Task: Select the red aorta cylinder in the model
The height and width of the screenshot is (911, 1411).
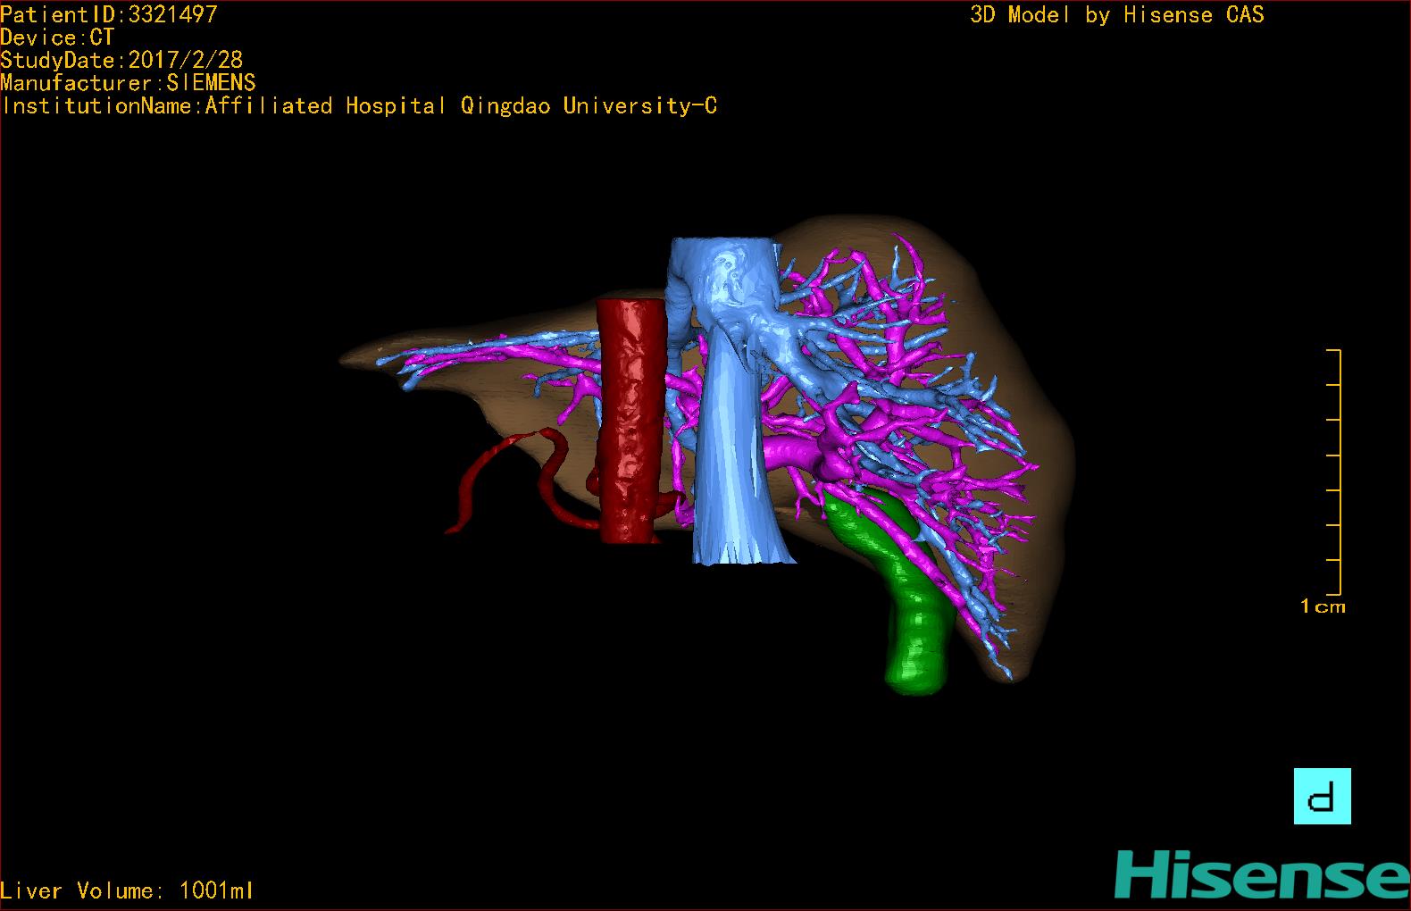Action: coord(632,420)
